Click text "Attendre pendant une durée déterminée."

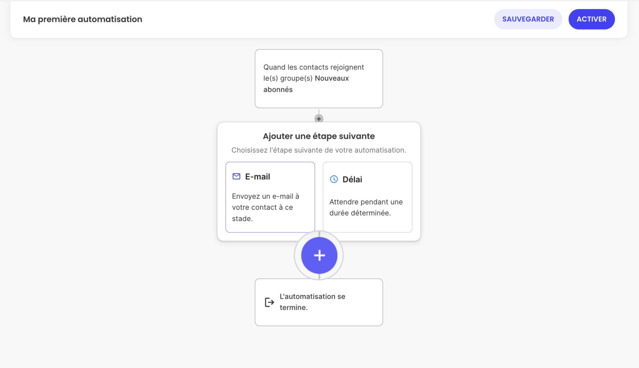click(x=366, y=207)
